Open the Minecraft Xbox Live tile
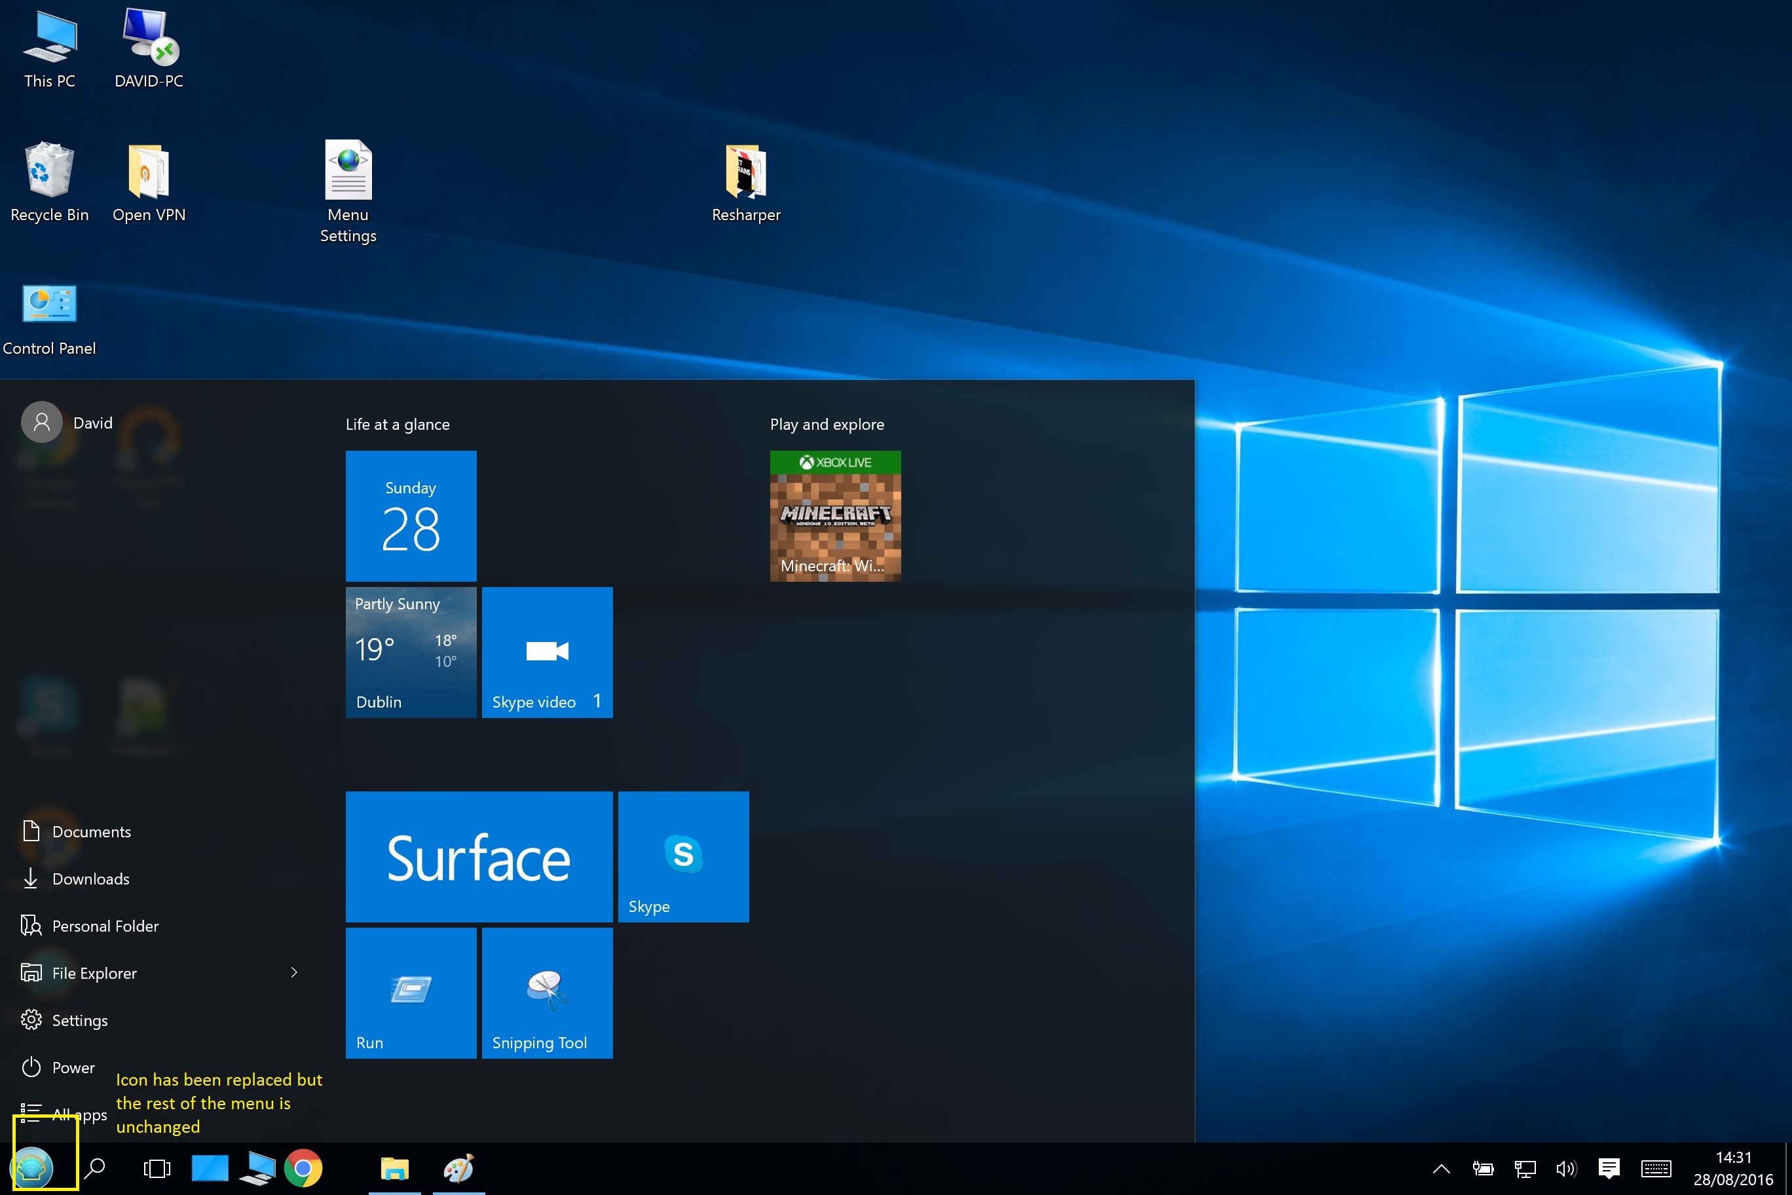This screenshot has width=1792, height=1195. click(835, 516)
